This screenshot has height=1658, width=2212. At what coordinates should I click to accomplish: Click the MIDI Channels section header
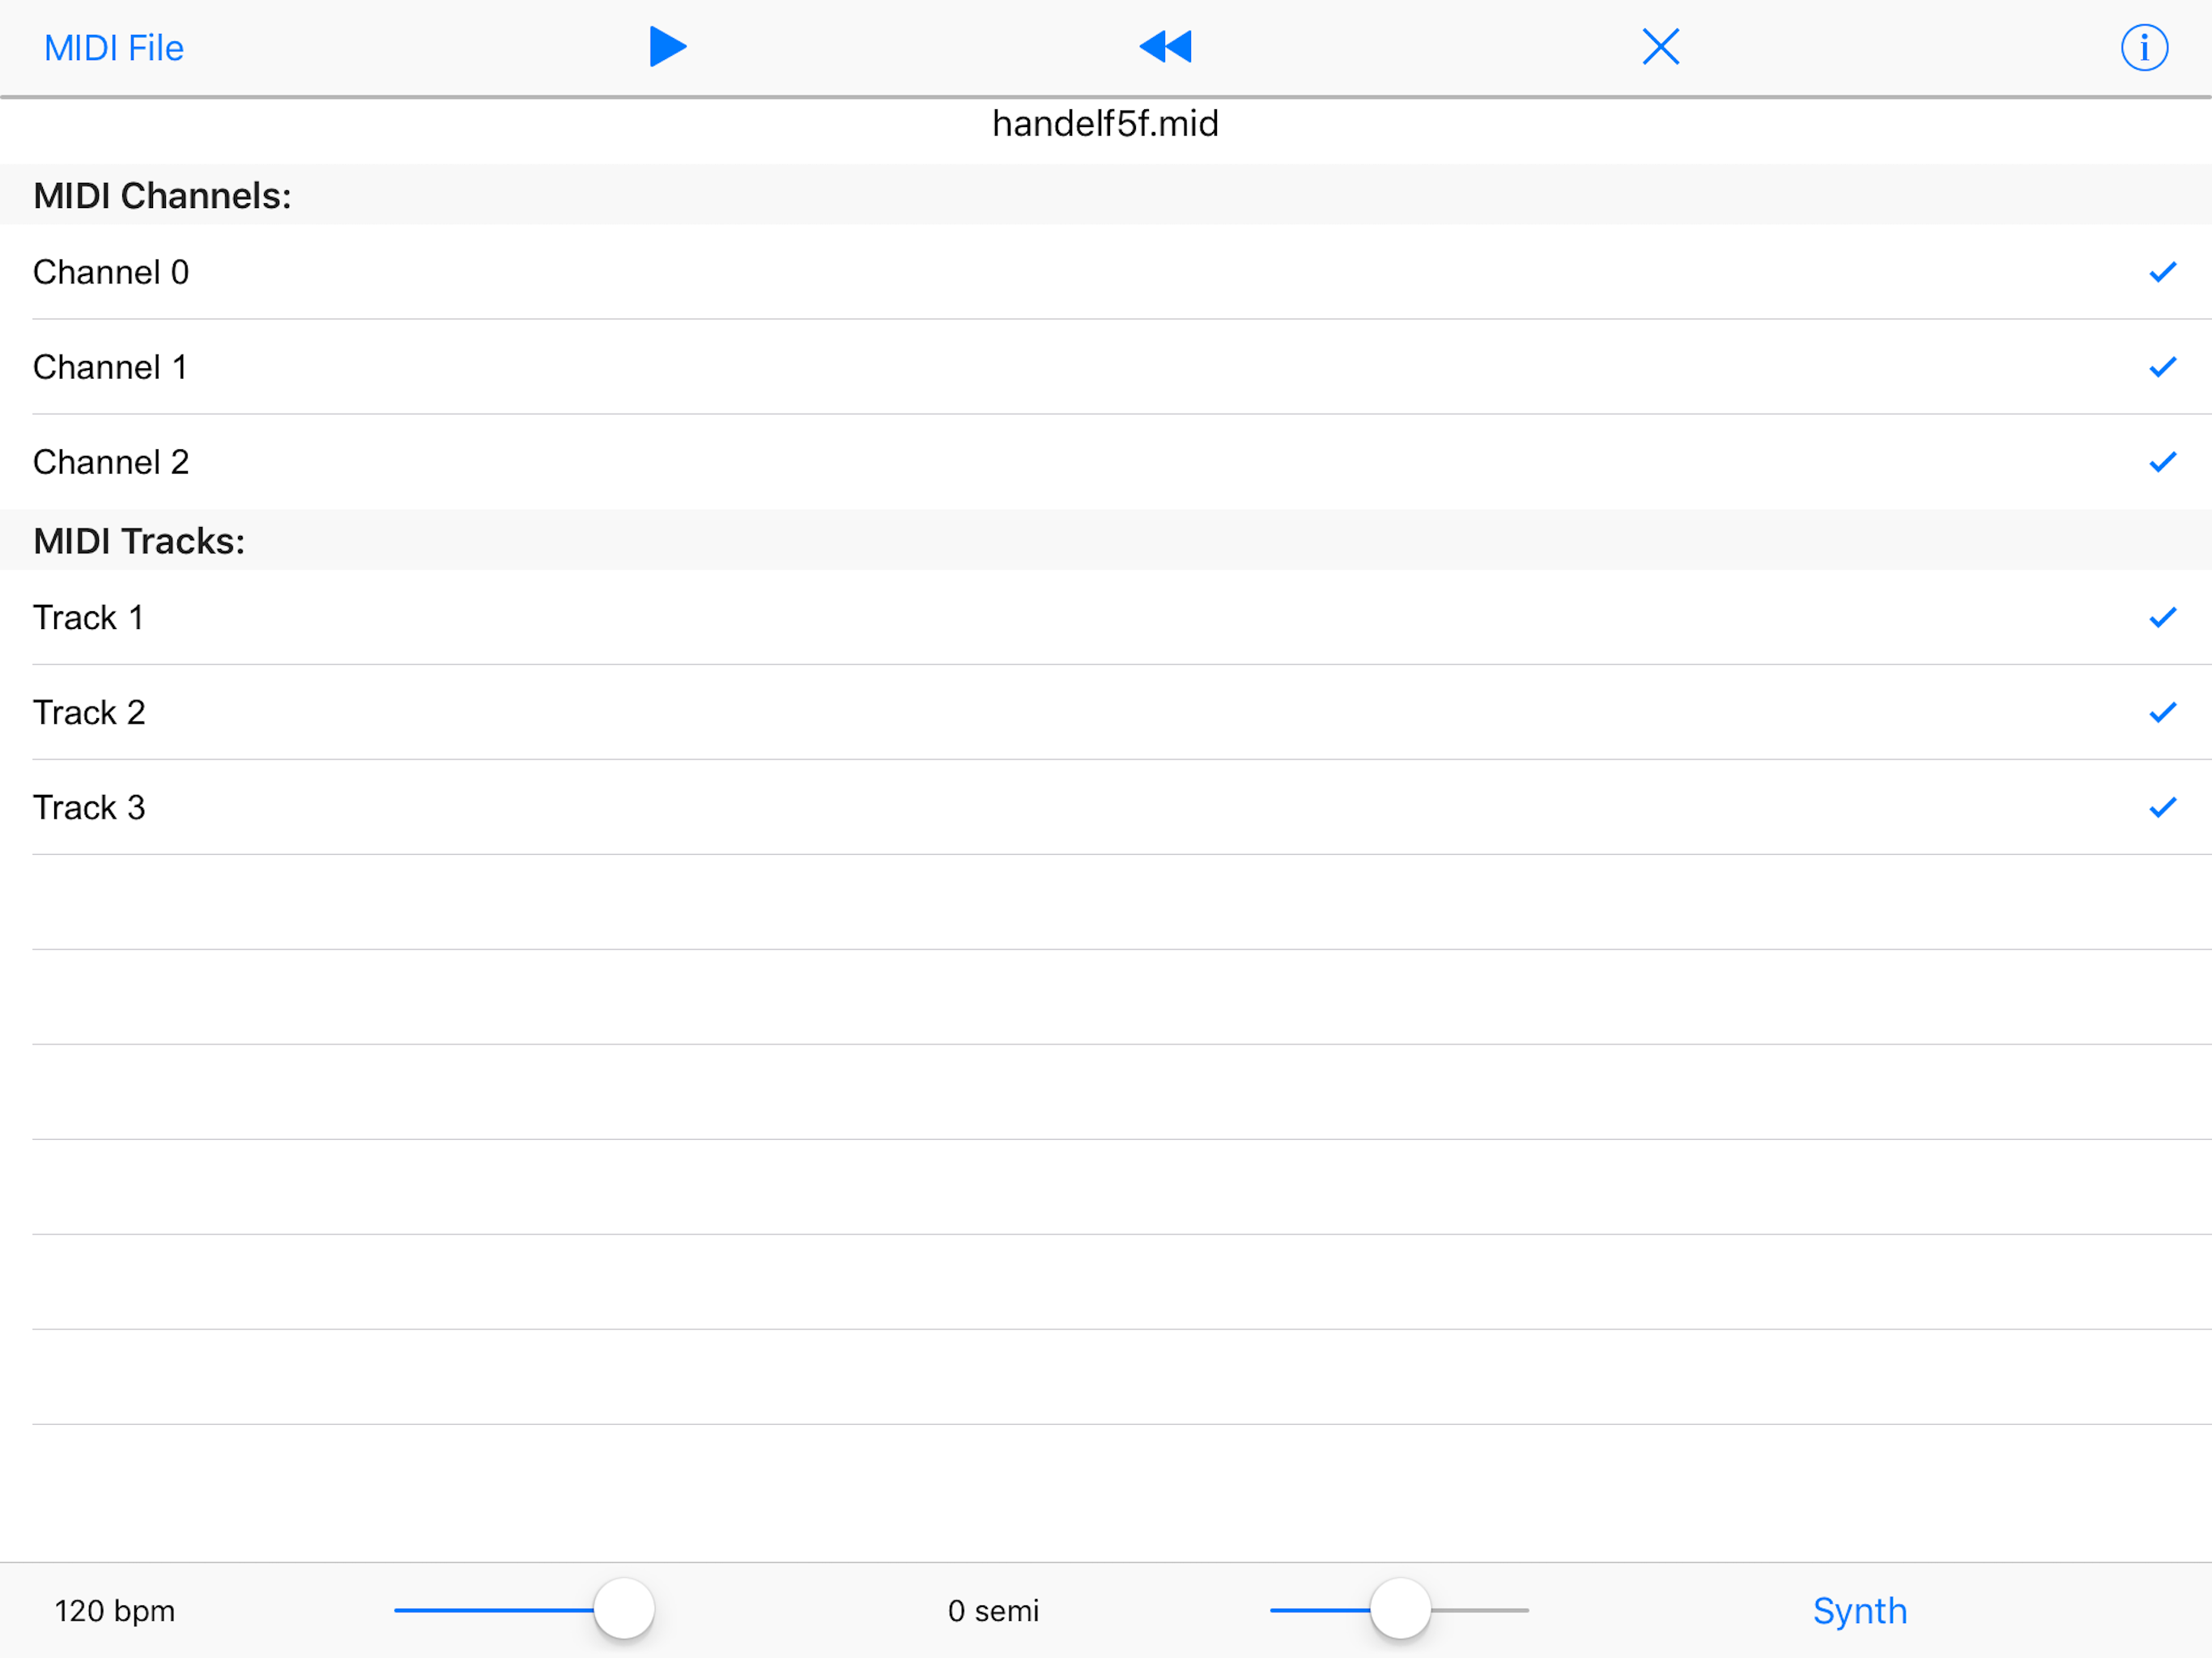(x=162, y=195)
